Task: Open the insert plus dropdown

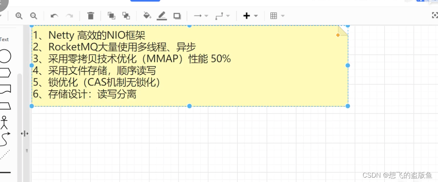Action: 250,16
